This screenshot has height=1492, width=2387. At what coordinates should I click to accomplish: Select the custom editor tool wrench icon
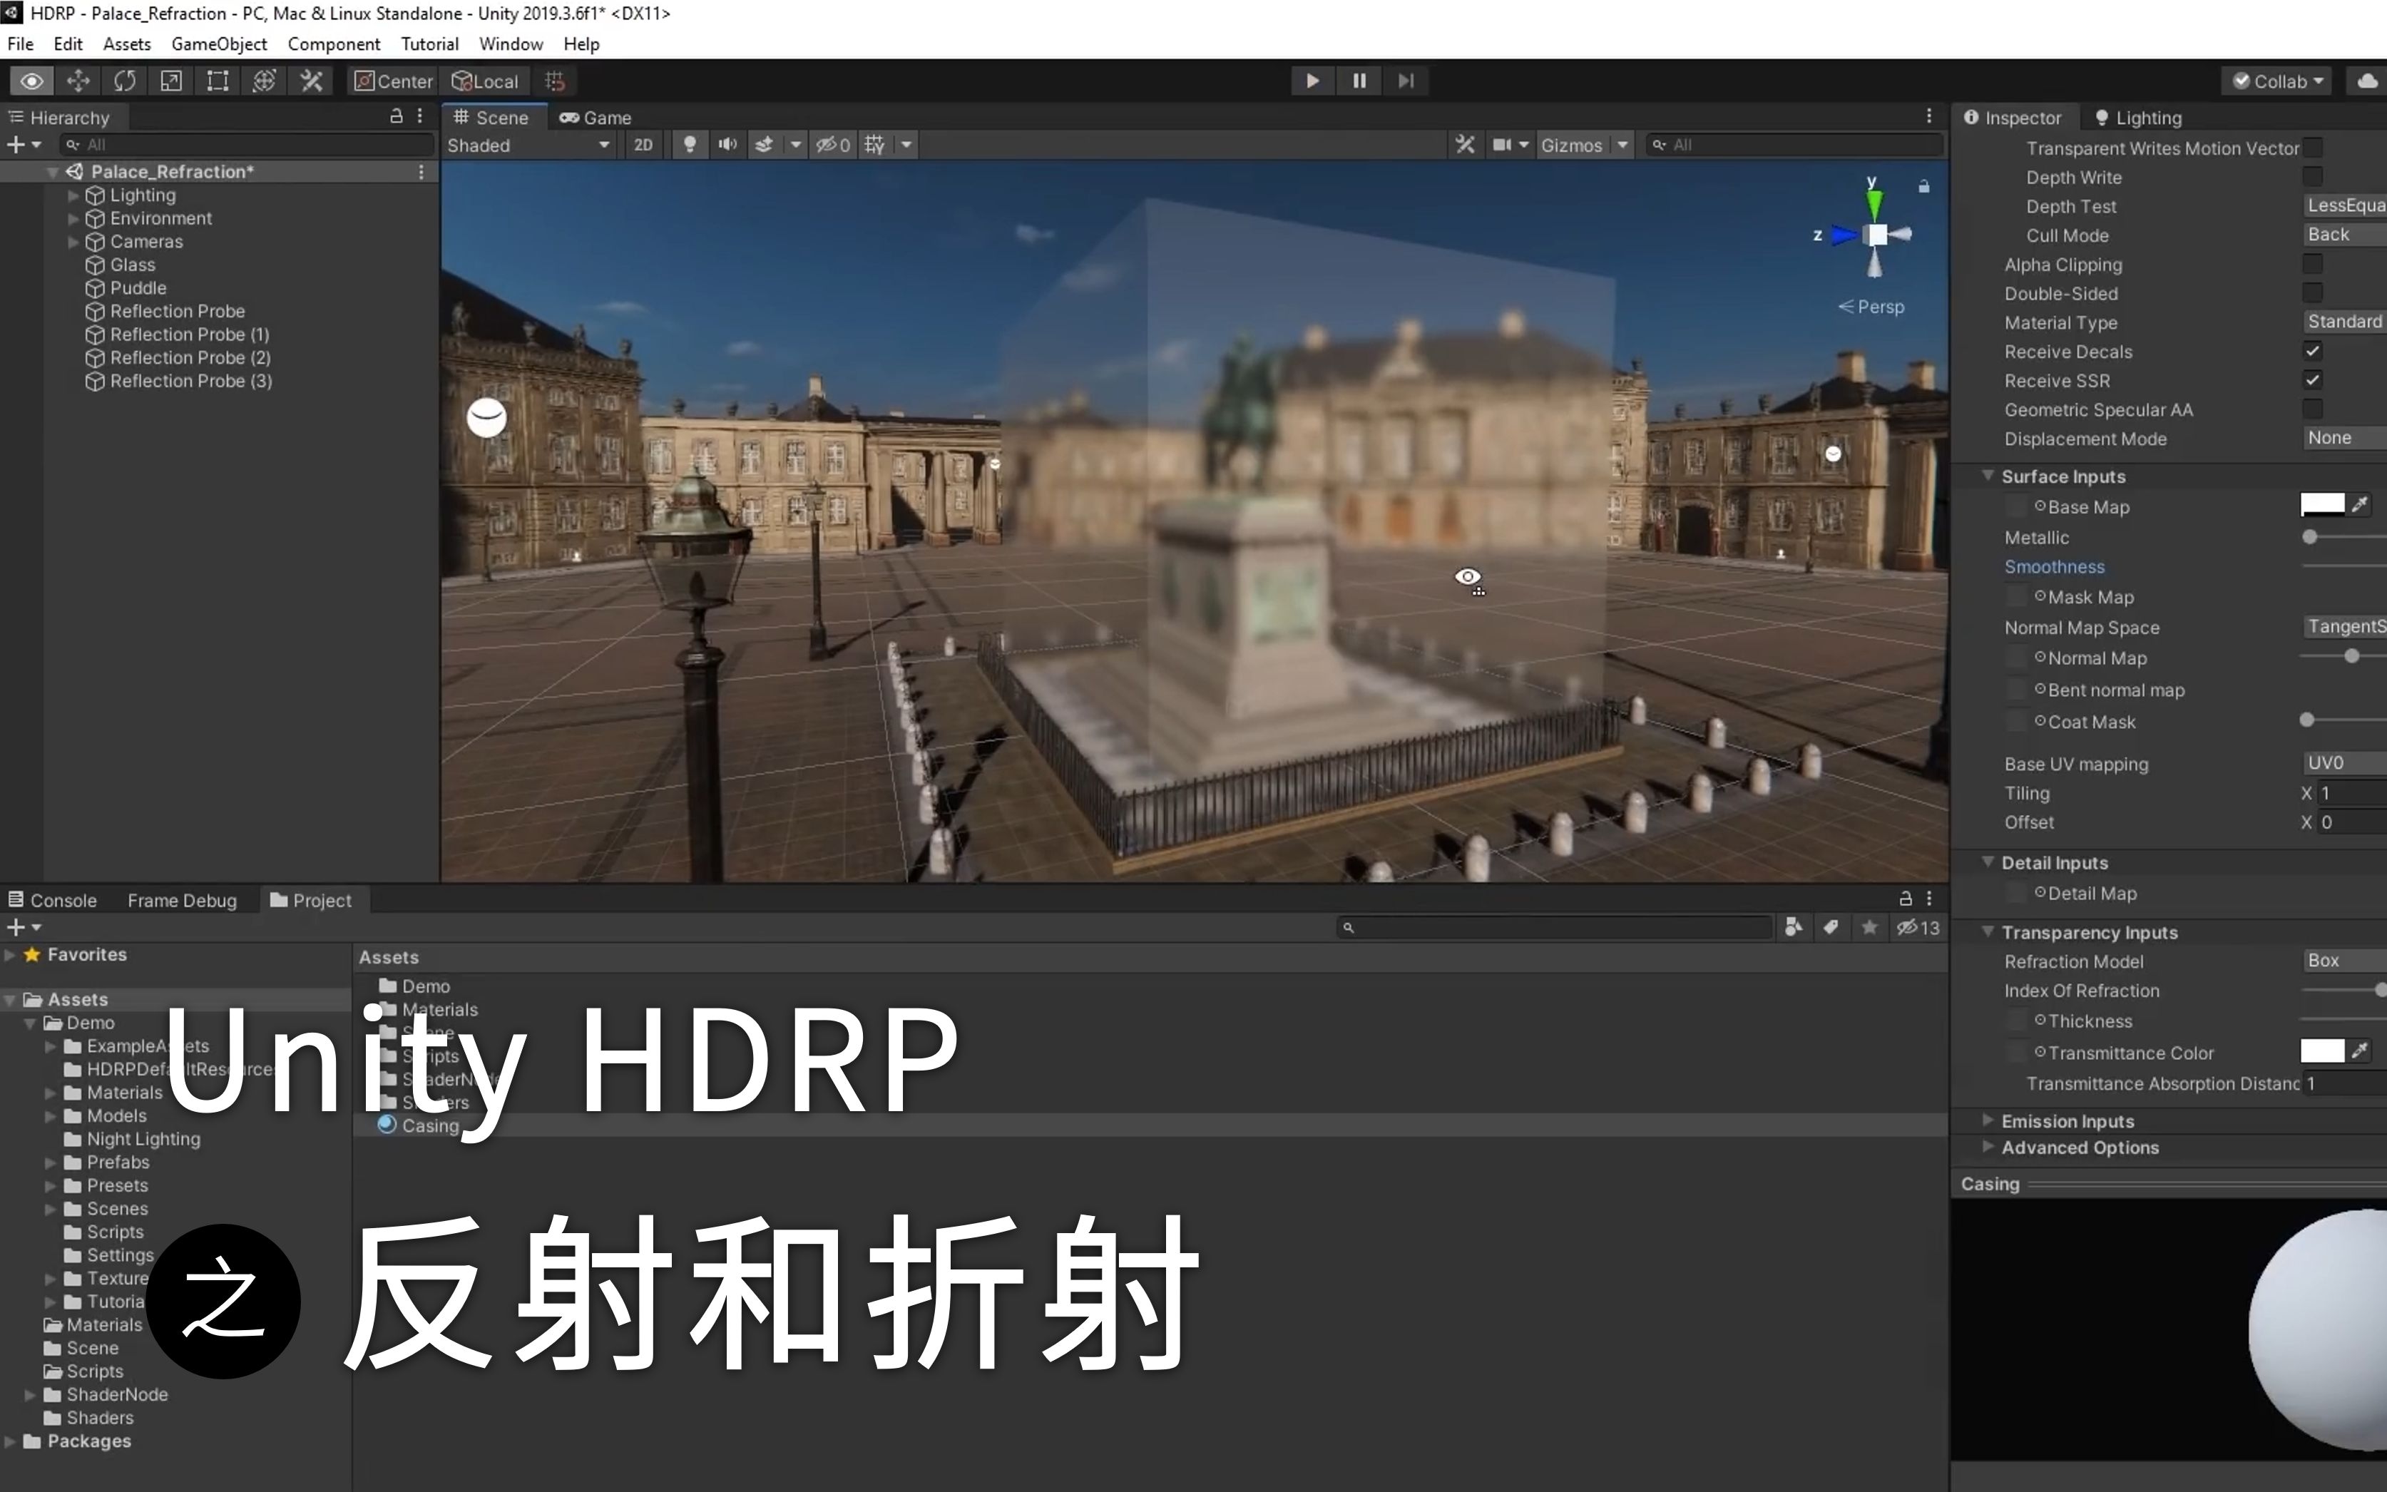[x=311, y=81]
